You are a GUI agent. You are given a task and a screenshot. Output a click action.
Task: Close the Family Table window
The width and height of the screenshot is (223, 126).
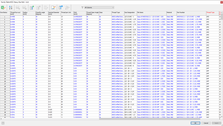221,2
